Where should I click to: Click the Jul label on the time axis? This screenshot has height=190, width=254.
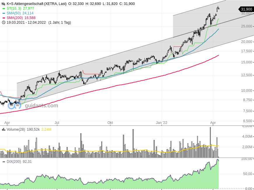click(x=57, y=123)
